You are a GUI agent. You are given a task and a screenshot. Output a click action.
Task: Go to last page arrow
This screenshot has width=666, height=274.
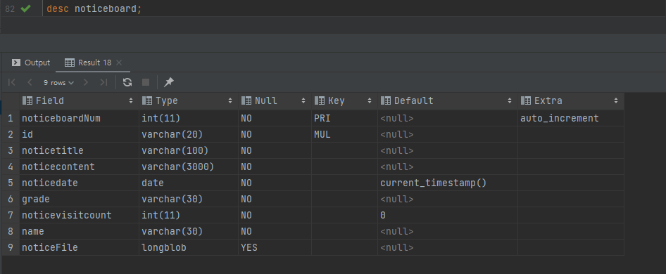click(x=103, y=82)
